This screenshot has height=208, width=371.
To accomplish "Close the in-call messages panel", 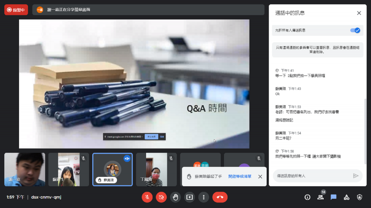I will click(x=359, y=13).
